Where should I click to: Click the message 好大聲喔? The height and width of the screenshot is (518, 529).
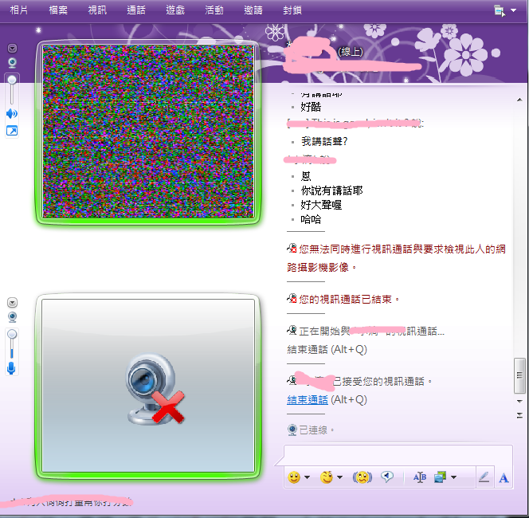click(x=321, y=205)
